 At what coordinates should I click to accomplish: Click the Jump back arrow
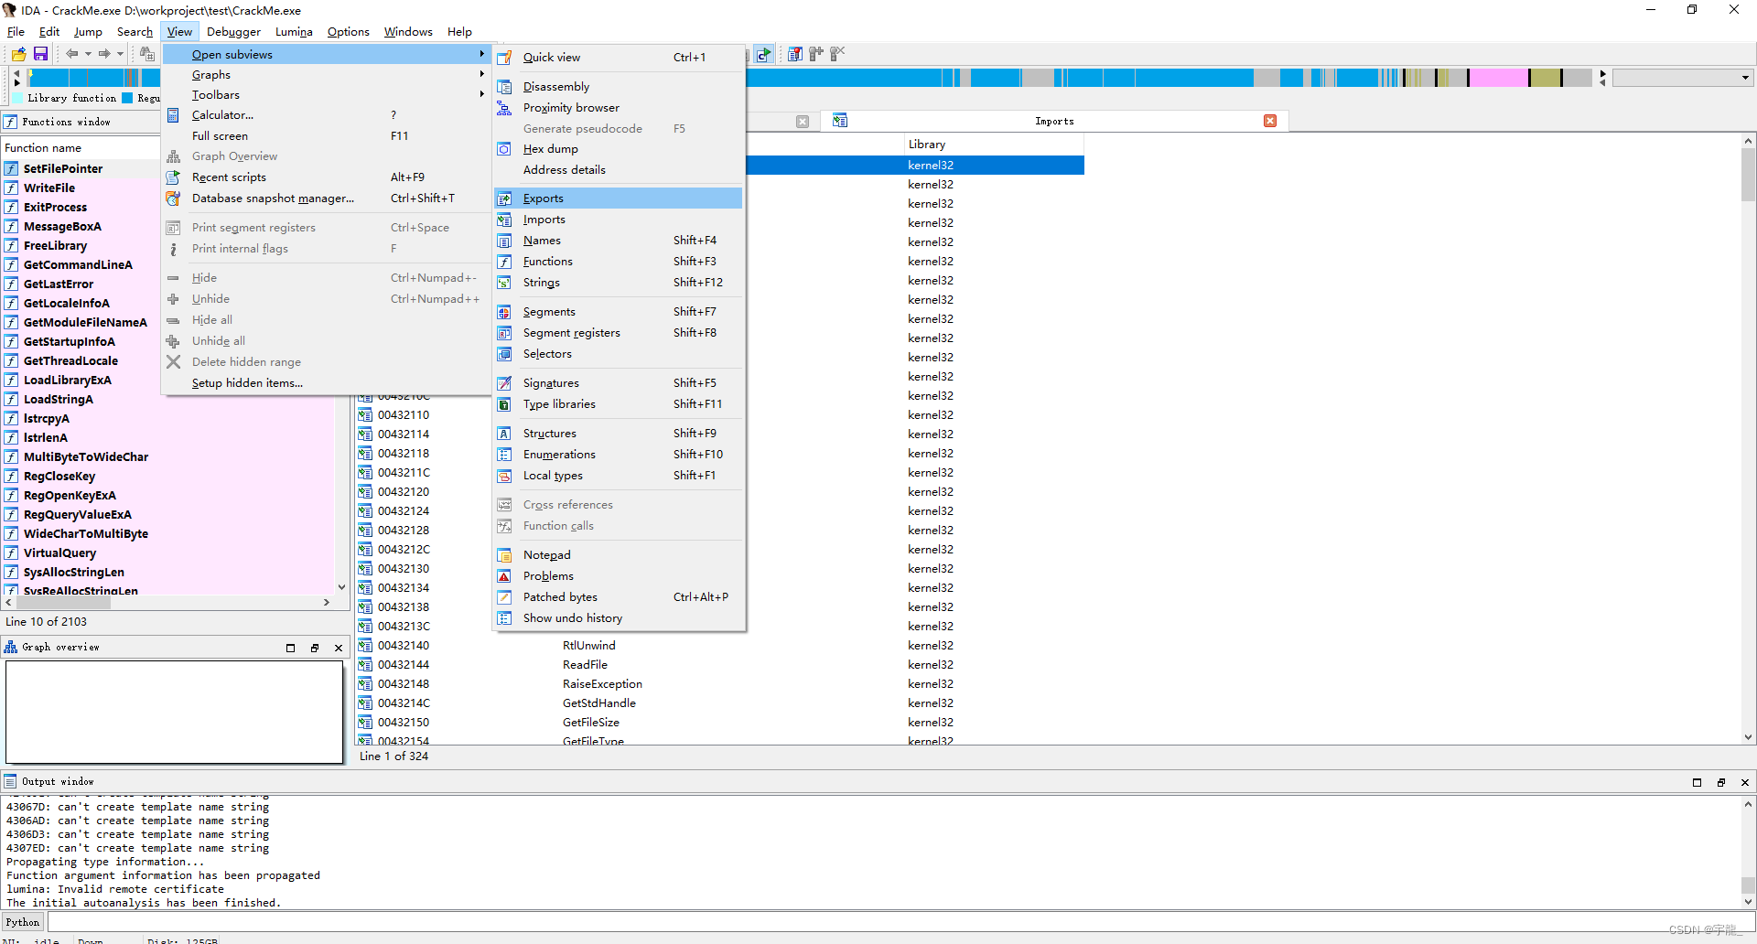click(71, 54)
